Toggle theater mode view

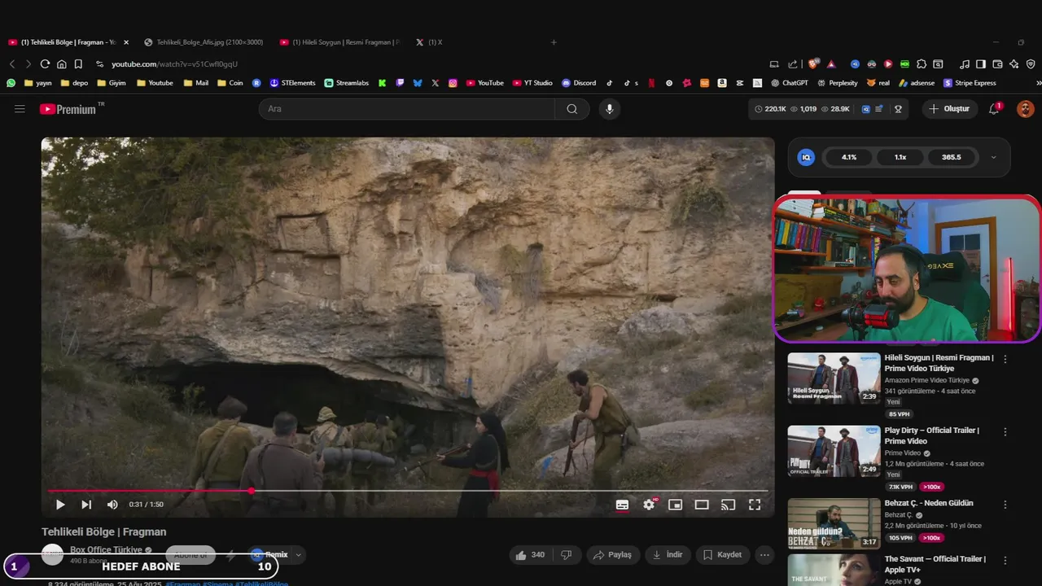tap(702, 505)
